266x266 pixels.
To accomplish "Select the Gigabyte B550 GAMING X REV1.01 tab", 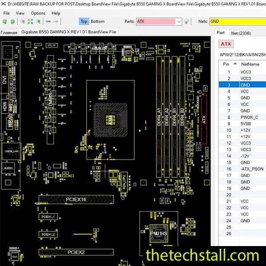I will tap(69, 32).
